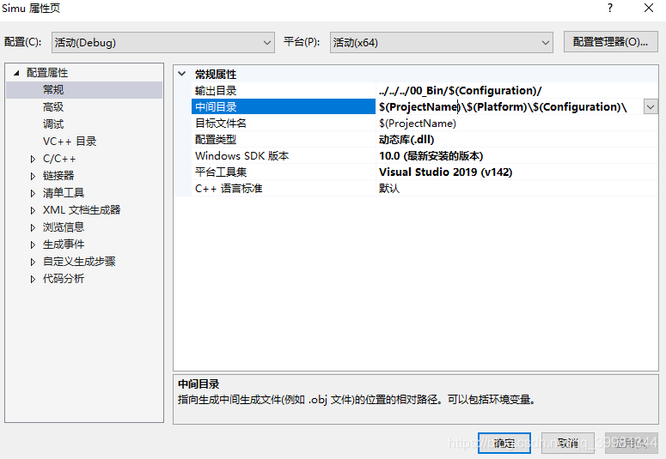Collapse the 常规属性 section chevron
Image resolution: width=666 pixels, height=459 pixels.
[182, 74]
